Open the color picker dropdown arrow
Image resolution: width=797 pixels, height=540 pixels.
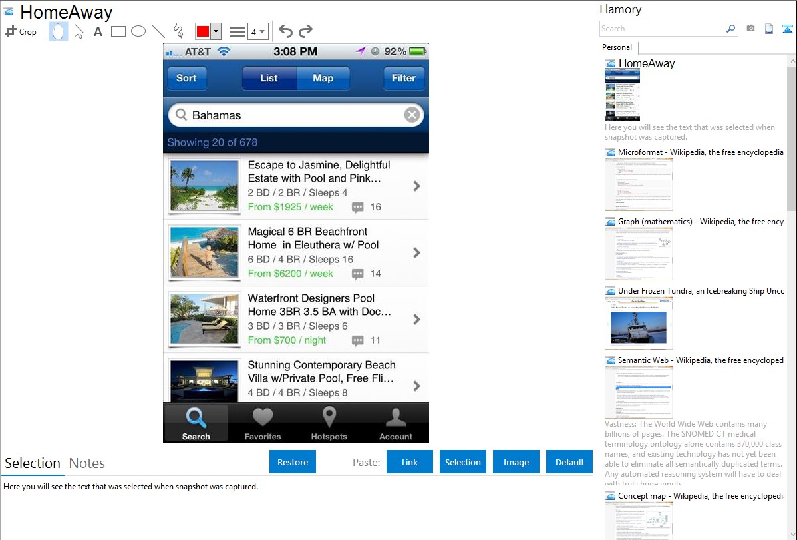pos(216,31)
